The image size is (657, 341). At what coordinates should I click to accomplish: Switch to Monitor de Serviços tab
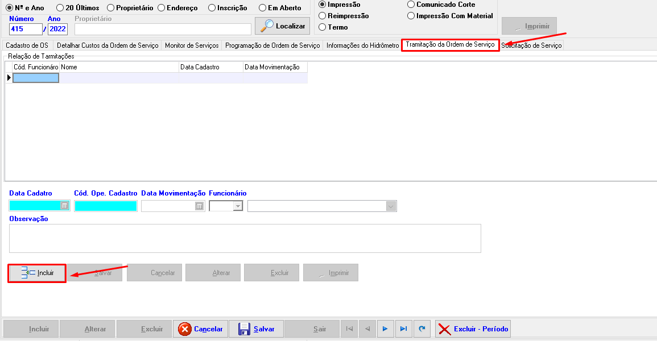click(191, 45)
